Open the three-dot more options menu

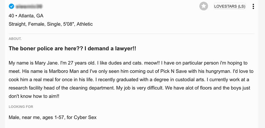pyautogui.click(x=253, y=6)
